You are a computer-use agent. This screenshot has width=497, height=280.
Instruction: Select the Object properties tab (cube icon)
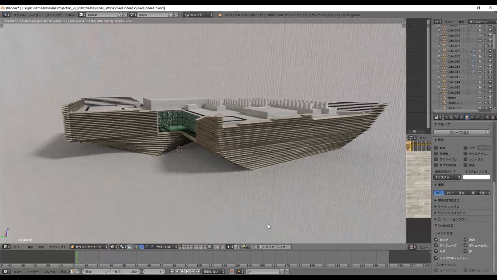467,117
